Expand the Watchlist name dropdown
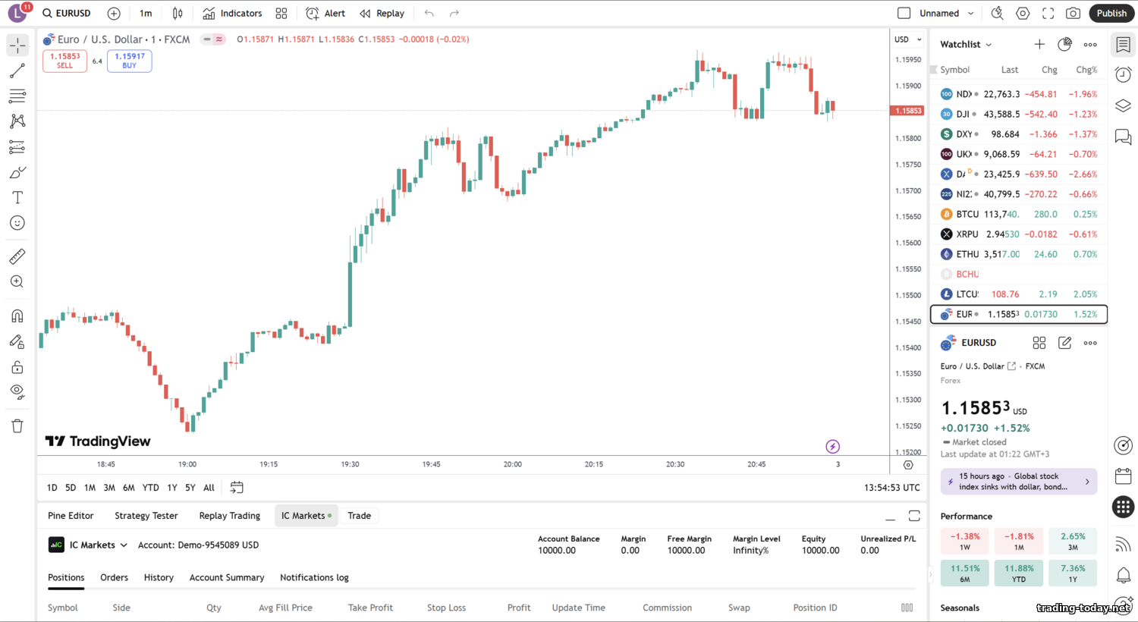The width and height of the screenshot is (1138, 622). pos(966,44)
